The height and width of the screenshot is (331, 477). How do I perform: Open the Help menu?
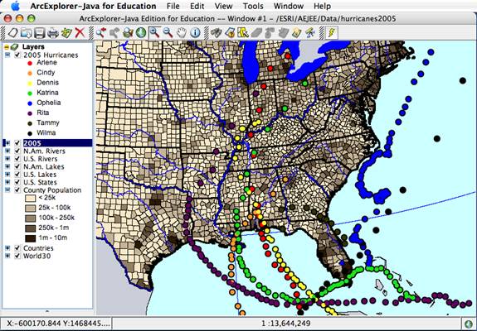coord(322,6)
